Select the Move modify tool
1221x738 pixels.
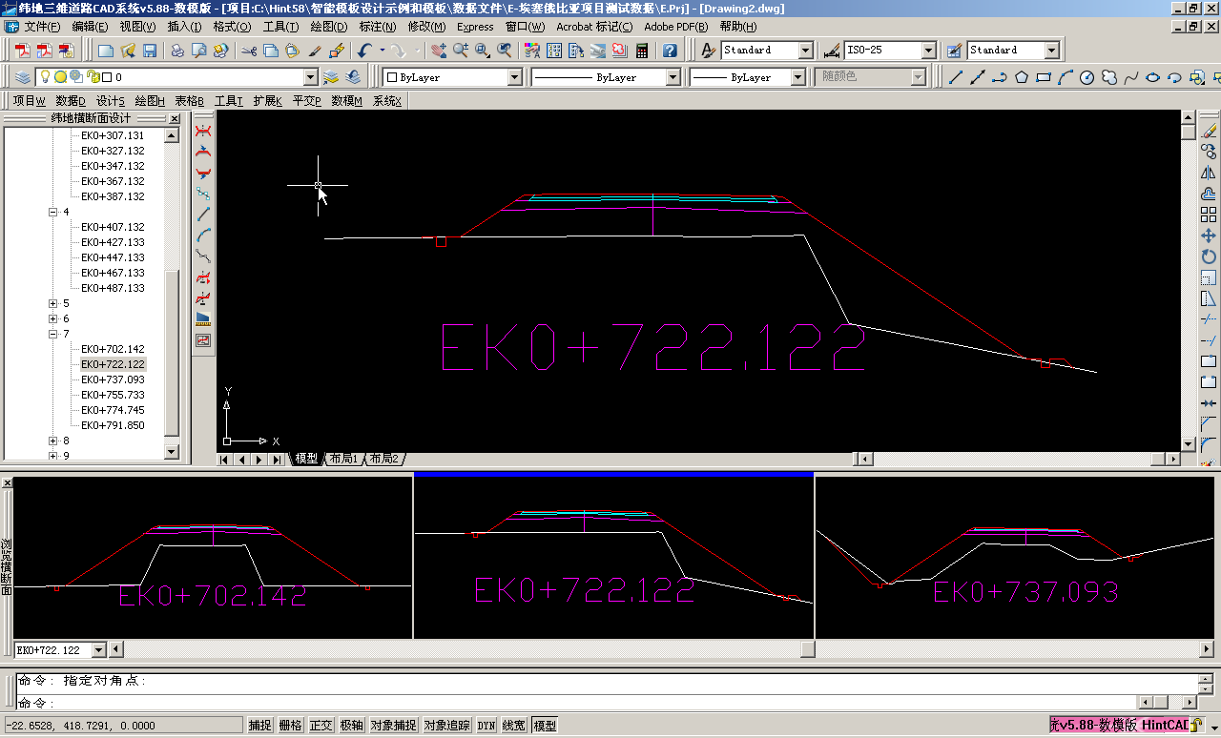(1209, 236)
